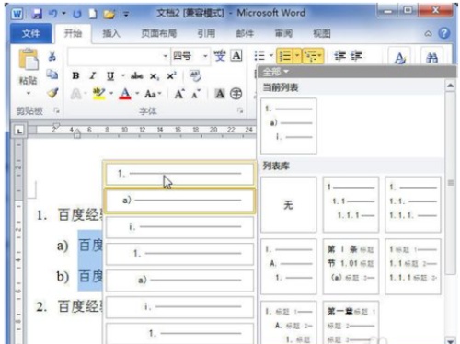Grow the font size
This screenshot has height=344, width=460.
click(179, 94)
